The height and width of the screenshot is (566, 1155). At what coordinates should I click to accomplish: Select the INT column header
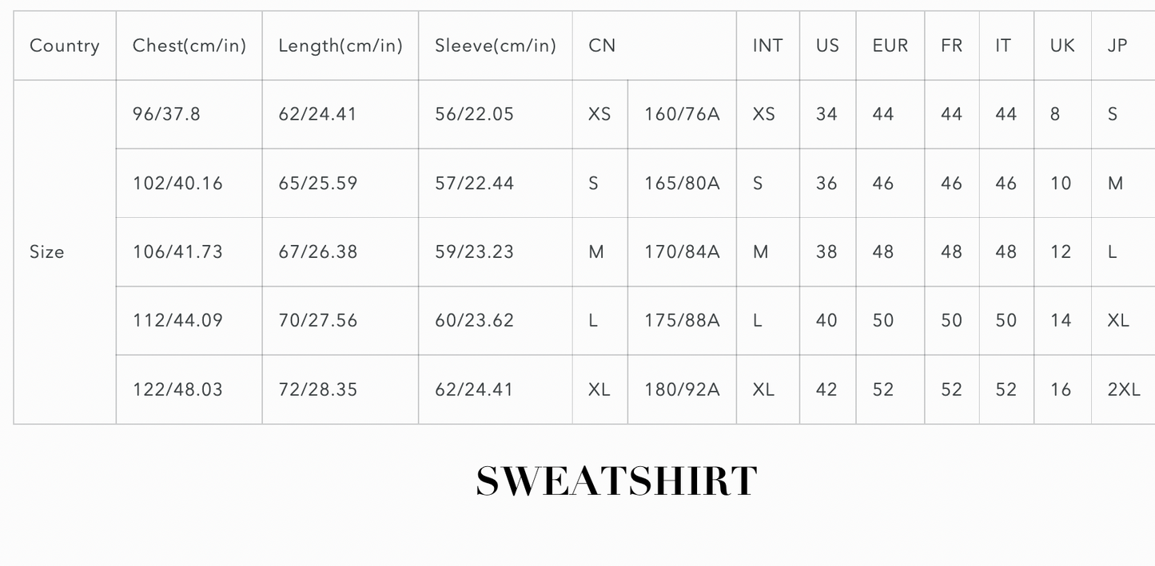pyautogui.click(x=767, y=46)
